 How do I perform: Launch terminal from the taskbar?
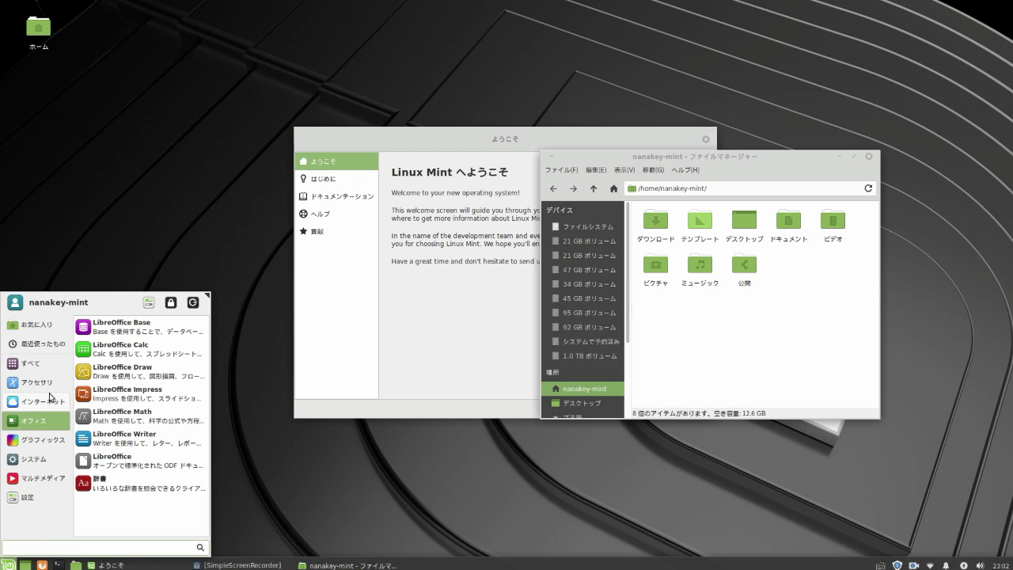(59, 565)
